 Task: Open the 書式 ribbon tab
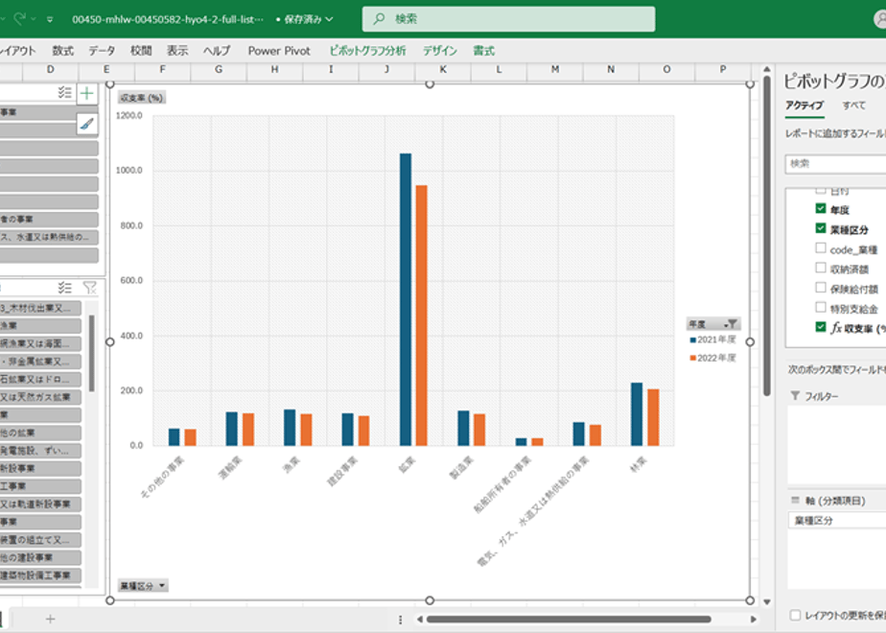coord(483,51)
